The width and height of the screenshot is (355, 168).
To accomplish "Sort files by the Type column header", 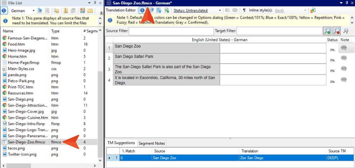I will click(65, 31).
